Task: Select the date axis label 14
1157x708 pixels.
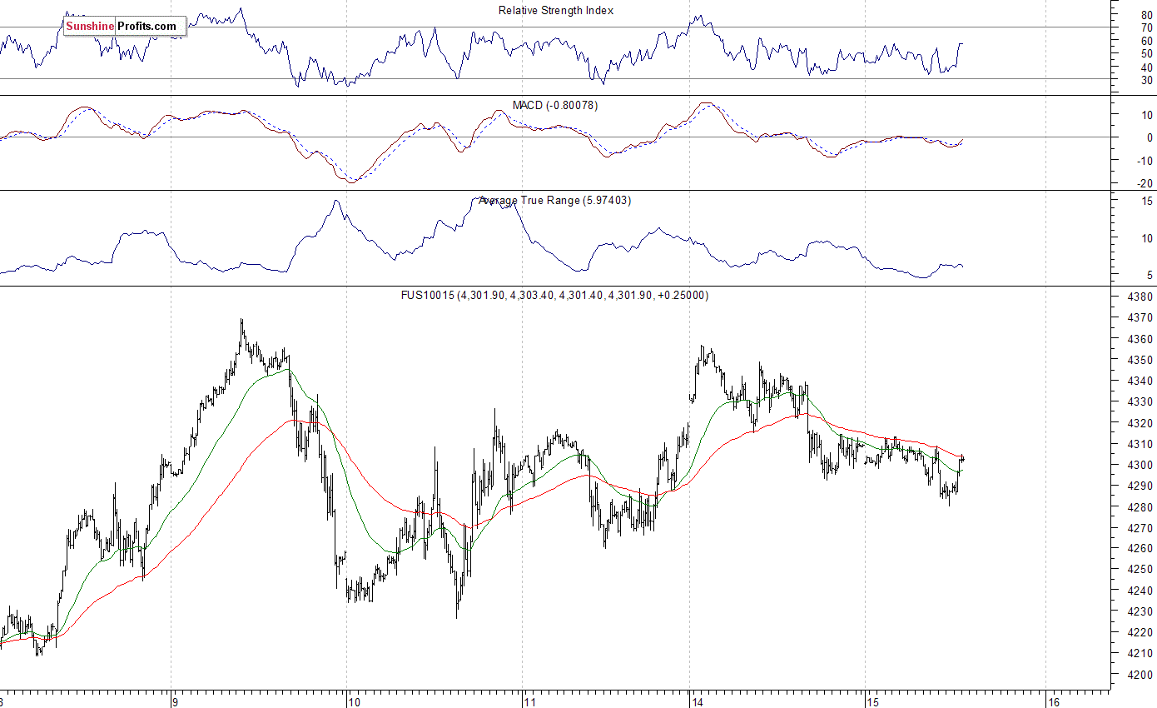Action: tap(698, 702)
